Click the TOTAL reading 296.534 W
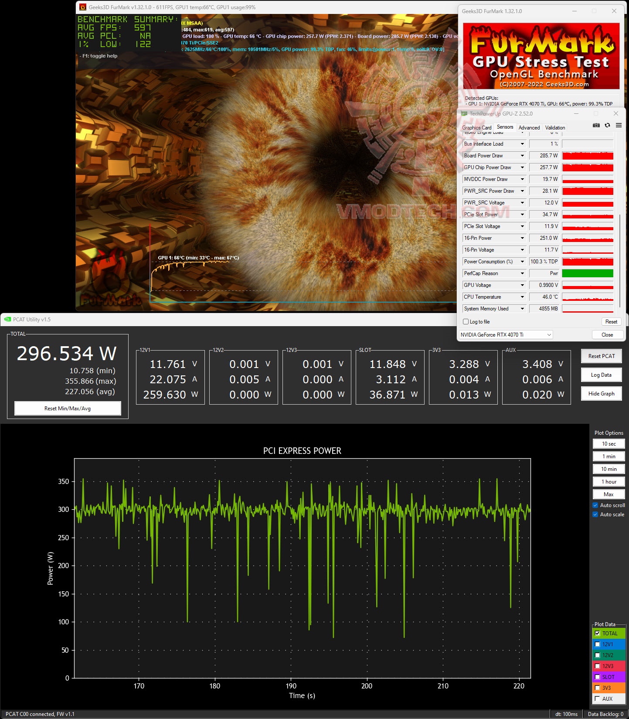Image resolution: width=629 pixels, height=719 pixels. tap(67, 354)
